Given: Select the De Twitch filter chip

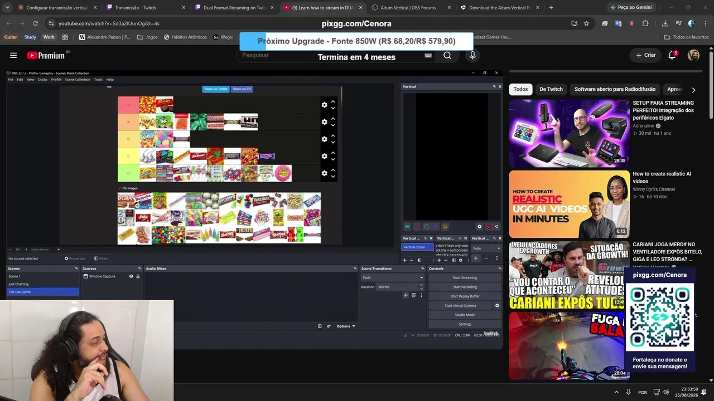Looking at the screenshot, I should coord(551,89).
